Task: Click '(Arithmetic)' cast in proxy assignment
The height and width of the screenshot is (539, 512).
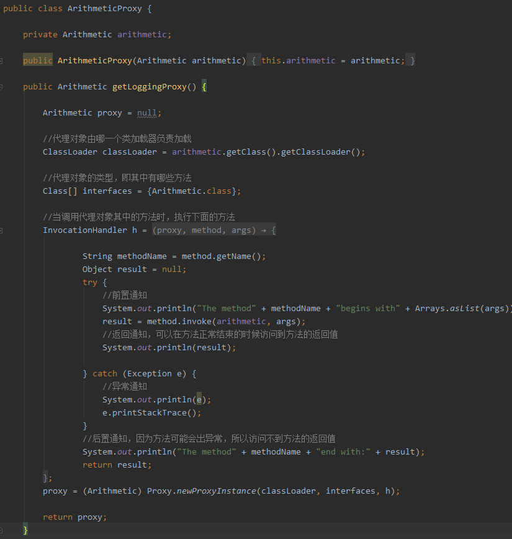Action: [112, 491]
